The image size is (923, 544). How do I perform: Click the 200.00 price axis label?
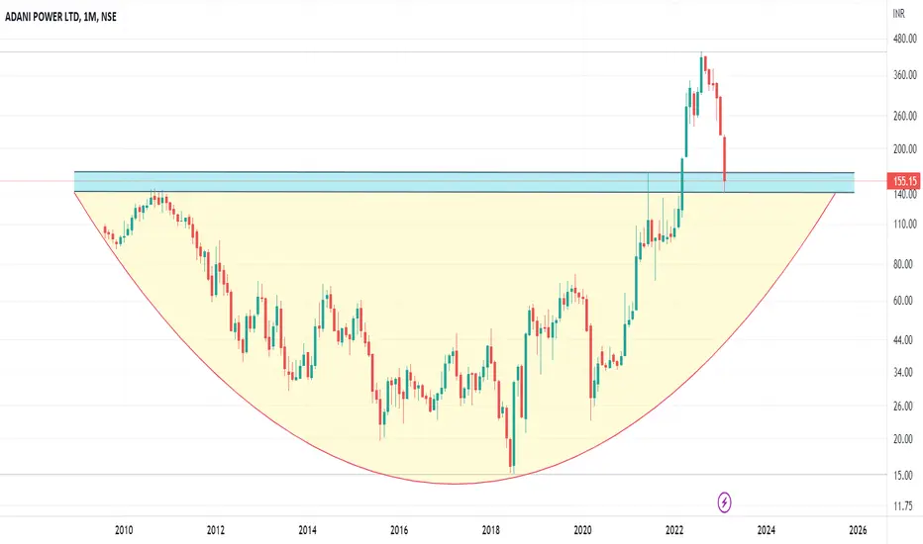905,148
